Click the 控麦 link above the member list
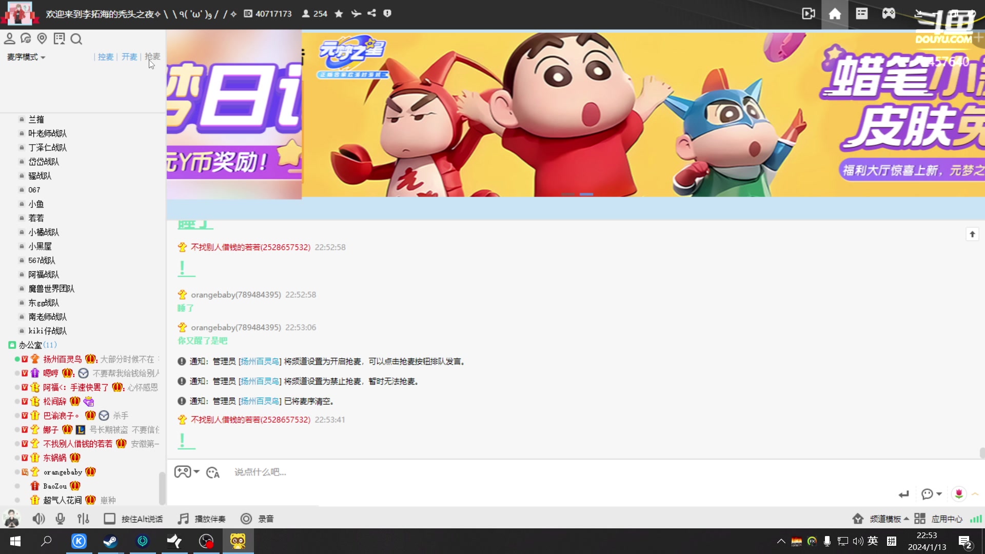The width and height of the screenshot is (985, 554). click(106, 57)
